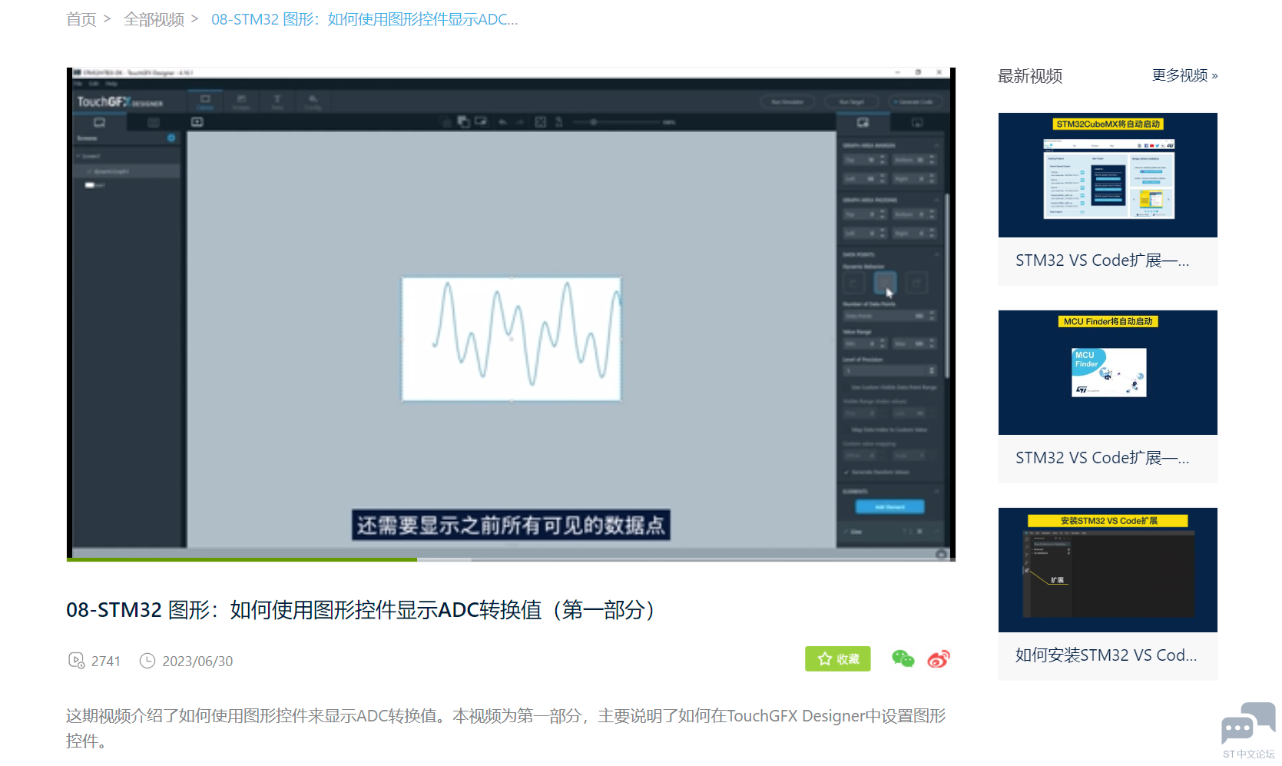
Task: Open the STM32CubeMX将自动启动 video thumbnail
Action: tap(1108, 175)
